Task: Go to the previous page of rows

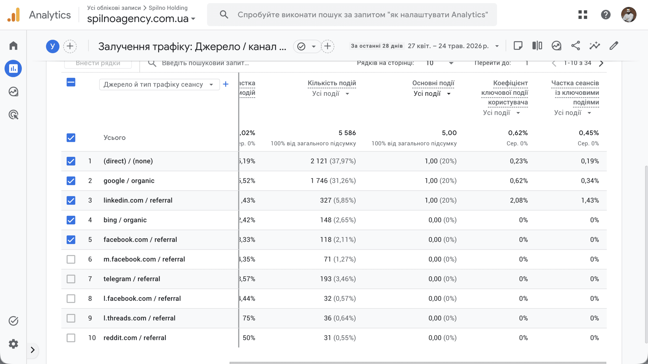Action: [x=554, y=63]
